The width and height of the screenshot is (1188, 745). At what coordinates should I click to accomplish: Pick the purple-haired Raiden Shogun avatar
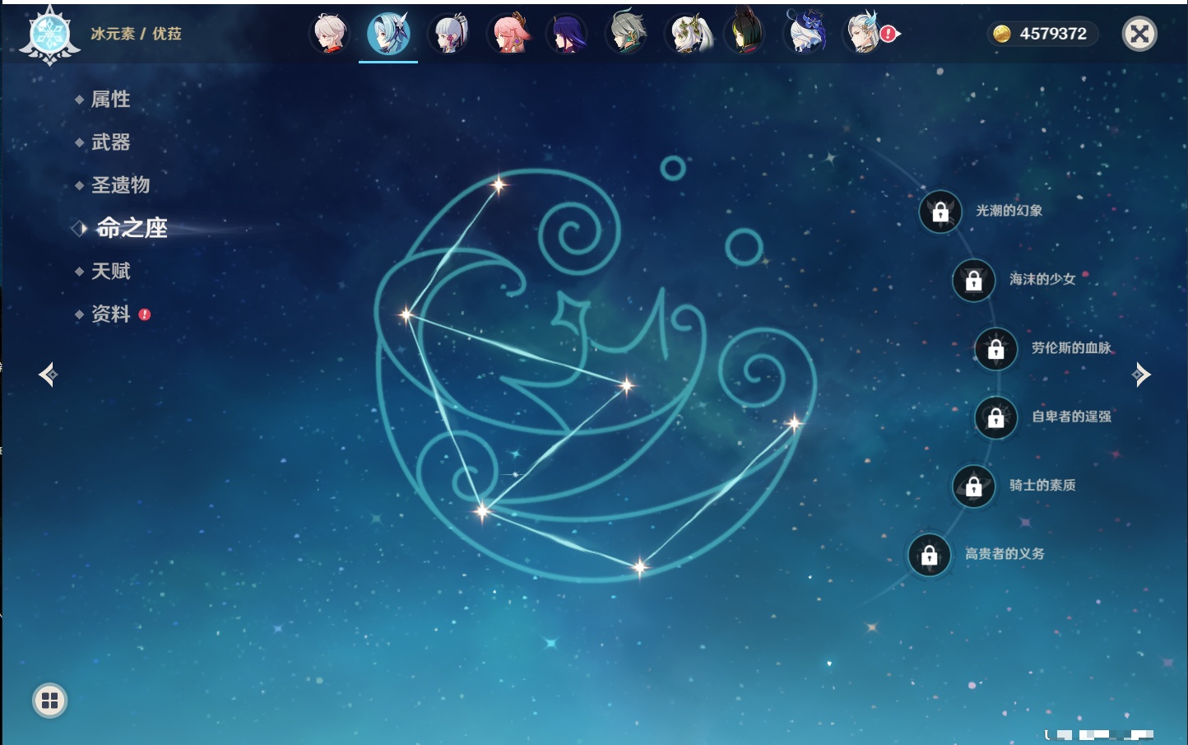coord(568,34)
